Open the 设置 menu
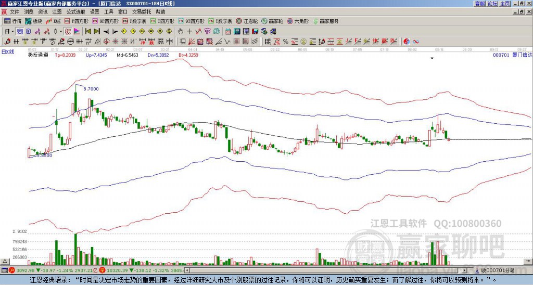The width and height of the screenshot is (533, 285). [x=95, y=12]
